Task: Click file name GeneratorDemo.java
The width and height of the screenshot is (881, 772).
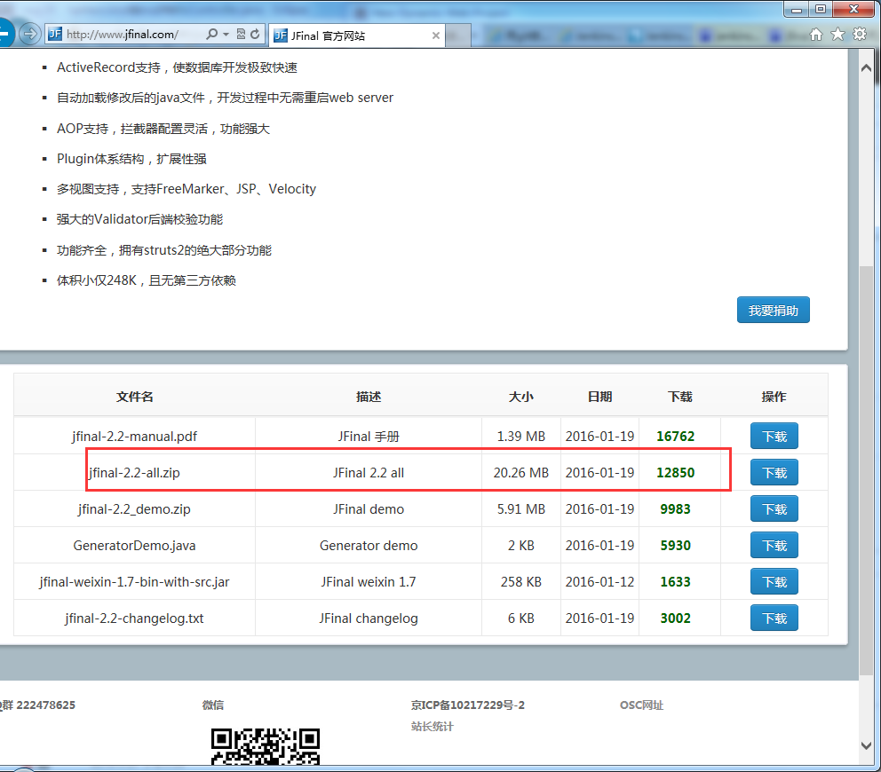Action: 134,545
